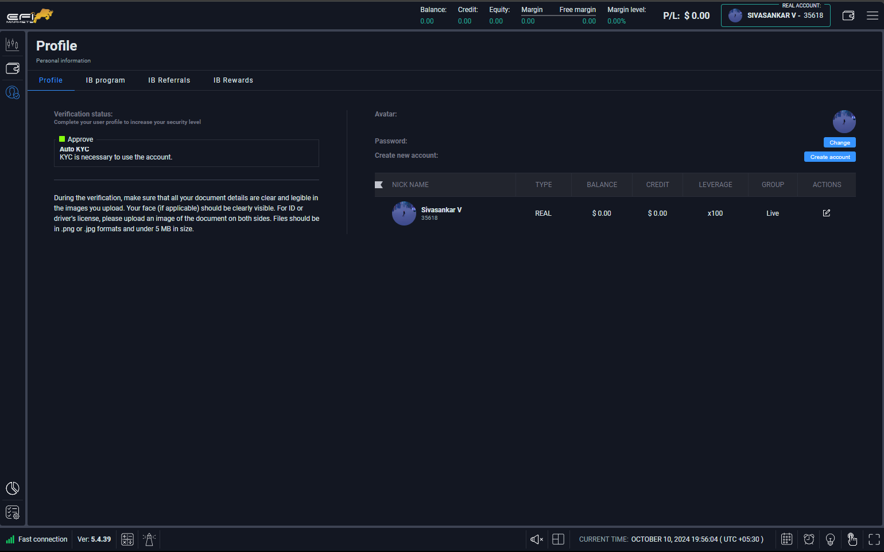Click the light bulb tips icon
Image resolution: width=884 pixels, height=552 pixels.
point(830,539)
